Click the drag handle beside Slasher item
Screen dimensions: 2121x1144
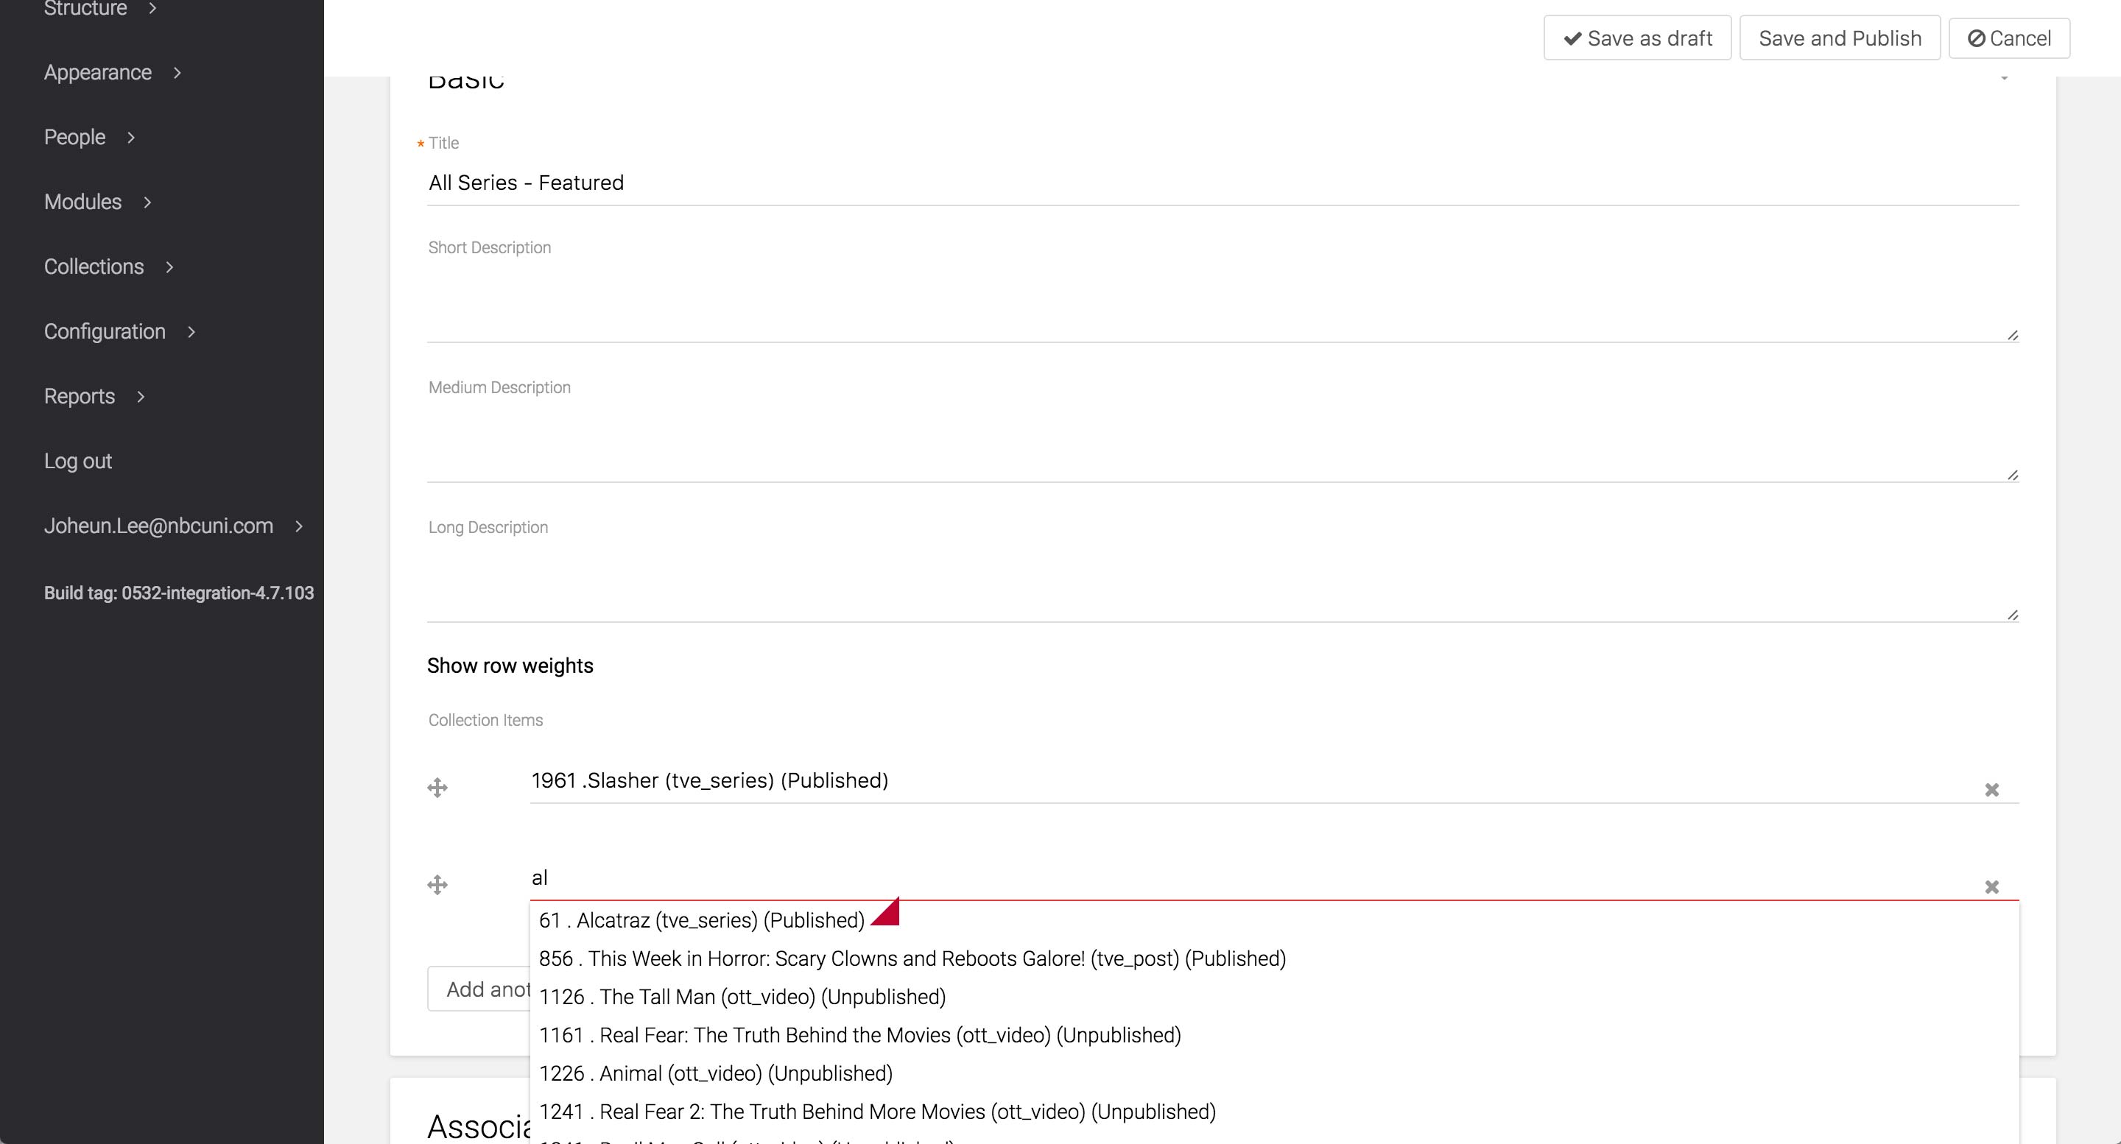point(437,788)
